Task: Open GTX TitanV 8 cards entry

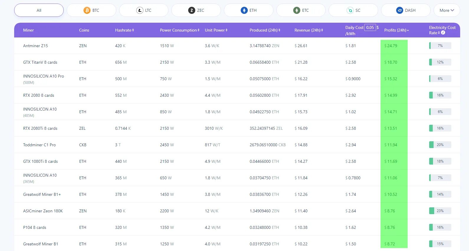Action: tap(40, 62)
